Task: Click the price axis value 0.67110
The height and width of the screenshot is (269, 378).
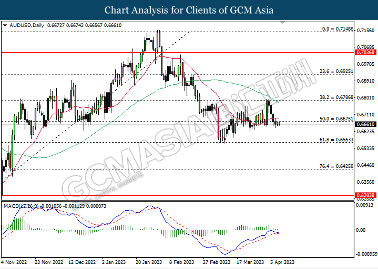Action: (x=366, y=115)
